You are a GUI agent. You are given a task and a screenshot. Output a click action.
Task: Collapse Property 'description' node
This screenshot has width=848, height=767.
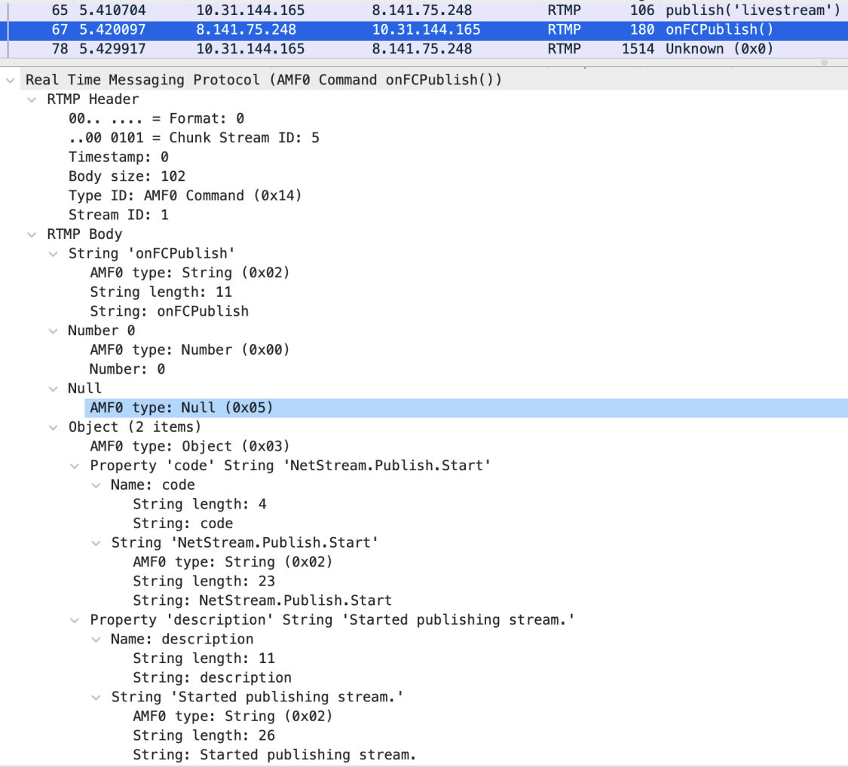[x=74, y=620]
